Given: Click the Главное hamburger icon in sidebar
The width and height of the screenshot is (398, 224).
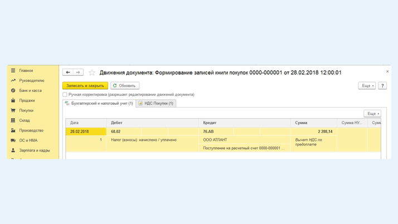Looking at the screenshot, I should (13, 71).
